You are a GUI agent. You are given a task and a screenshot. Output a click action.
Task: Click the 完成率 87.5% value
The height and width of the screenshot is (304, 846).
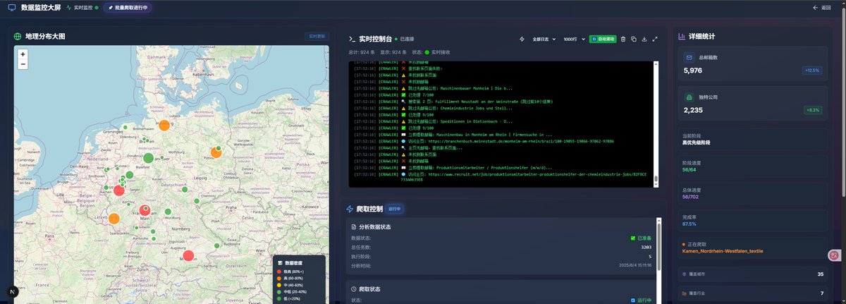pyautogui.click(x=689, y=224)
